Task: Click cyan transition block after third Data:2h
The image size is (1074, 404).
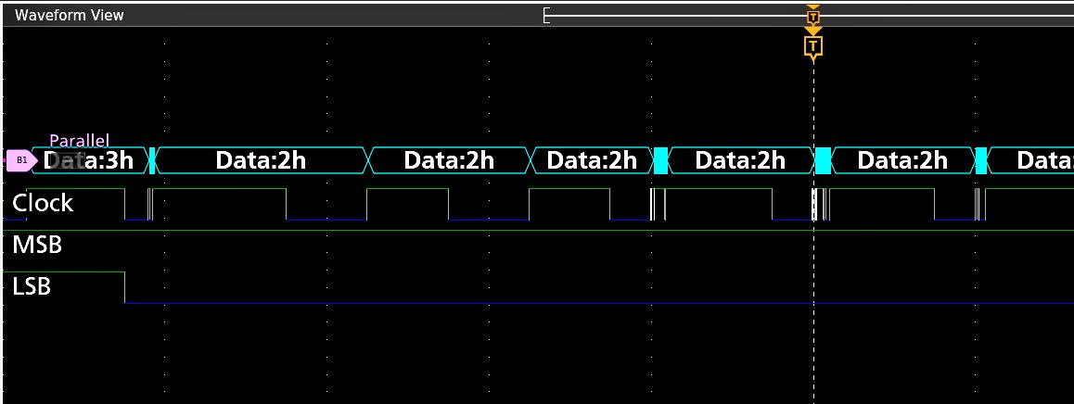Action: (x=661, y=160)
